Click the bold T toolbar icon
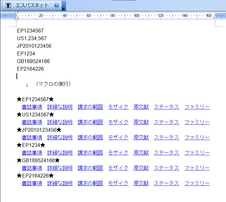This screenshot has width=226, height=202. (x=9, y=6)
